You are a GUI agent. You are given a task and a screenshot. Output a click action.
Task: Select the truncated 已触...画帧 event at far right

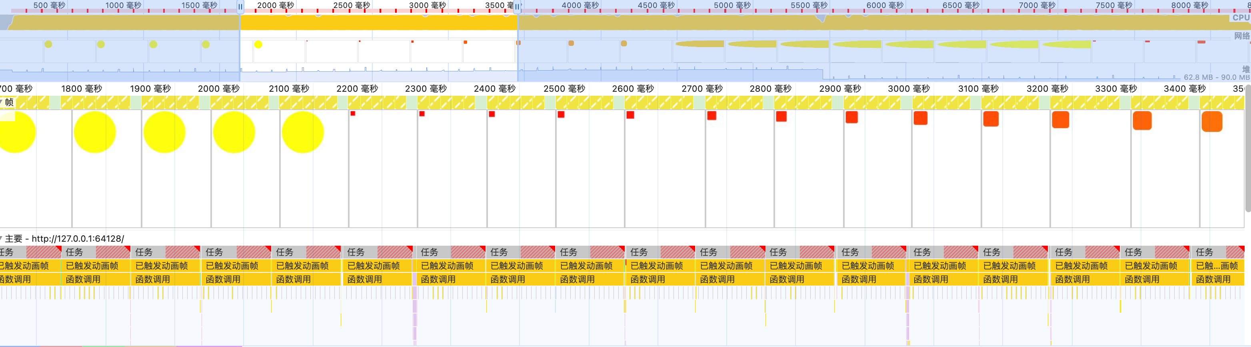pyautogui.click(x=1217, y=266)
